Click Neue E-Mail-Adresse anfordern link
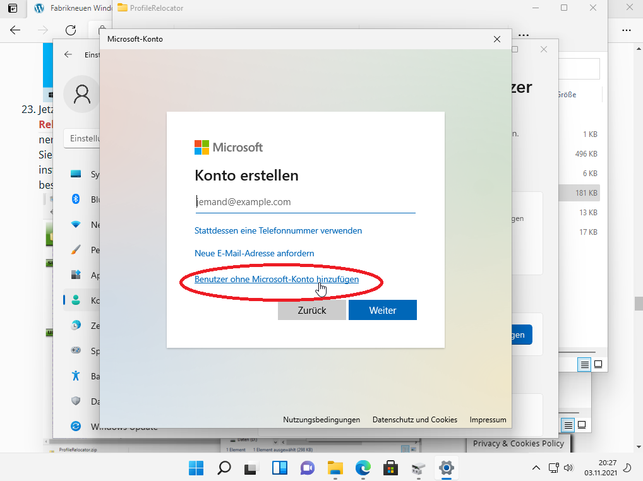The width and height of the screenshot is (643, 481). (255, 253)
